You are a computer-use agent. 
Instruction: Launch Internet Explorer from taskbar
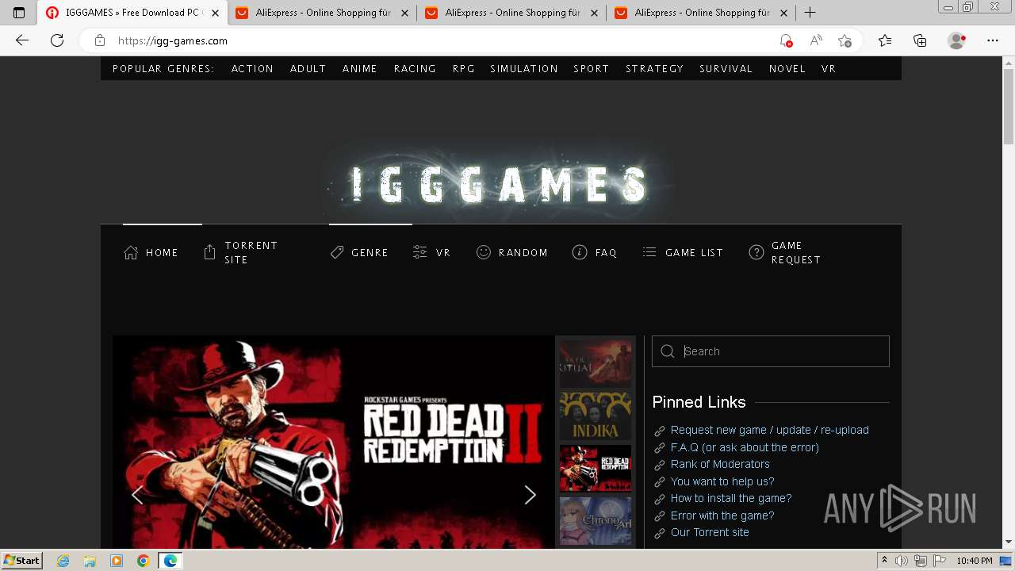tap(63, 561)
